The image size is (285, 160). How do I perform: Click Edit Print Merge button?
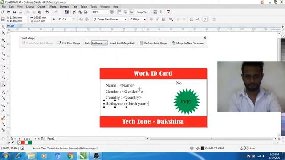(x=69, y=43)
